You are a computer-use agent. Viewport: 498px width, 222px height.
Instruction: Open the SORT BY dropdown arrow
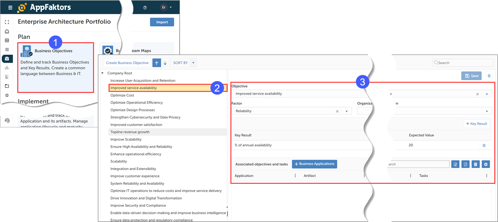pos(193,63)
